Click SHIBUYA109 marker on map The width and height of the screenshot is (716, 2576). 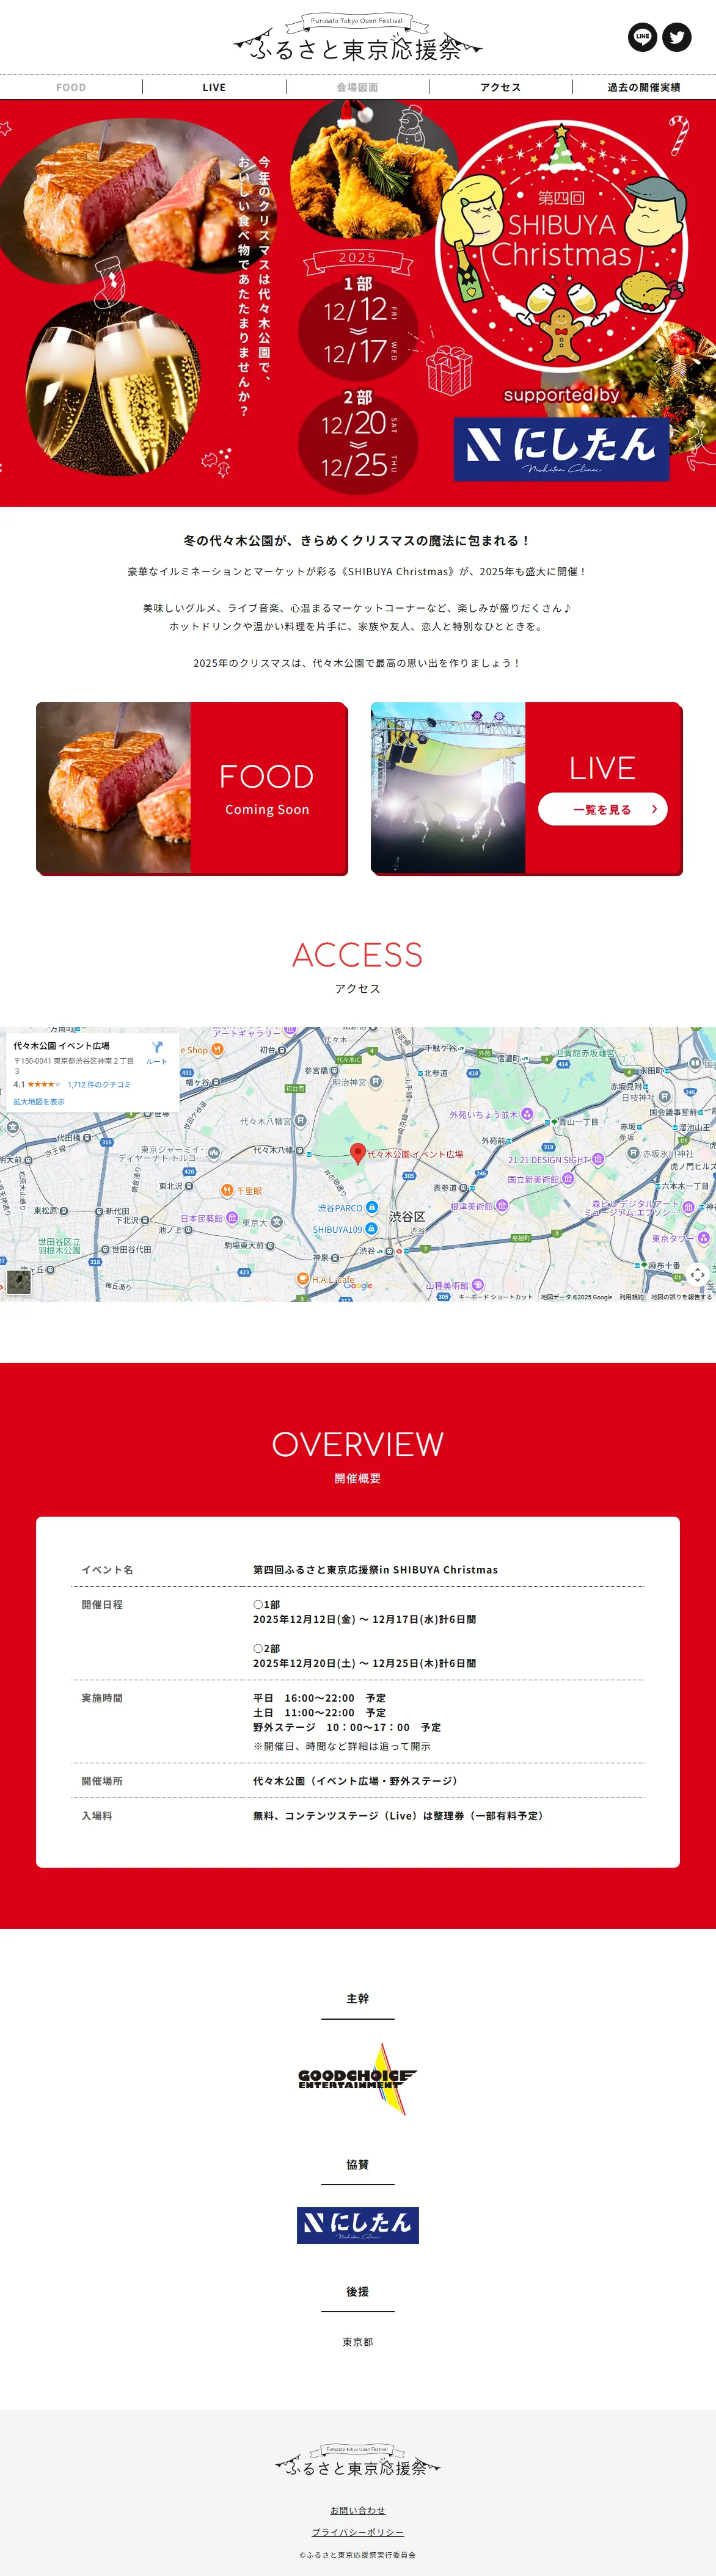(371, 1228)
